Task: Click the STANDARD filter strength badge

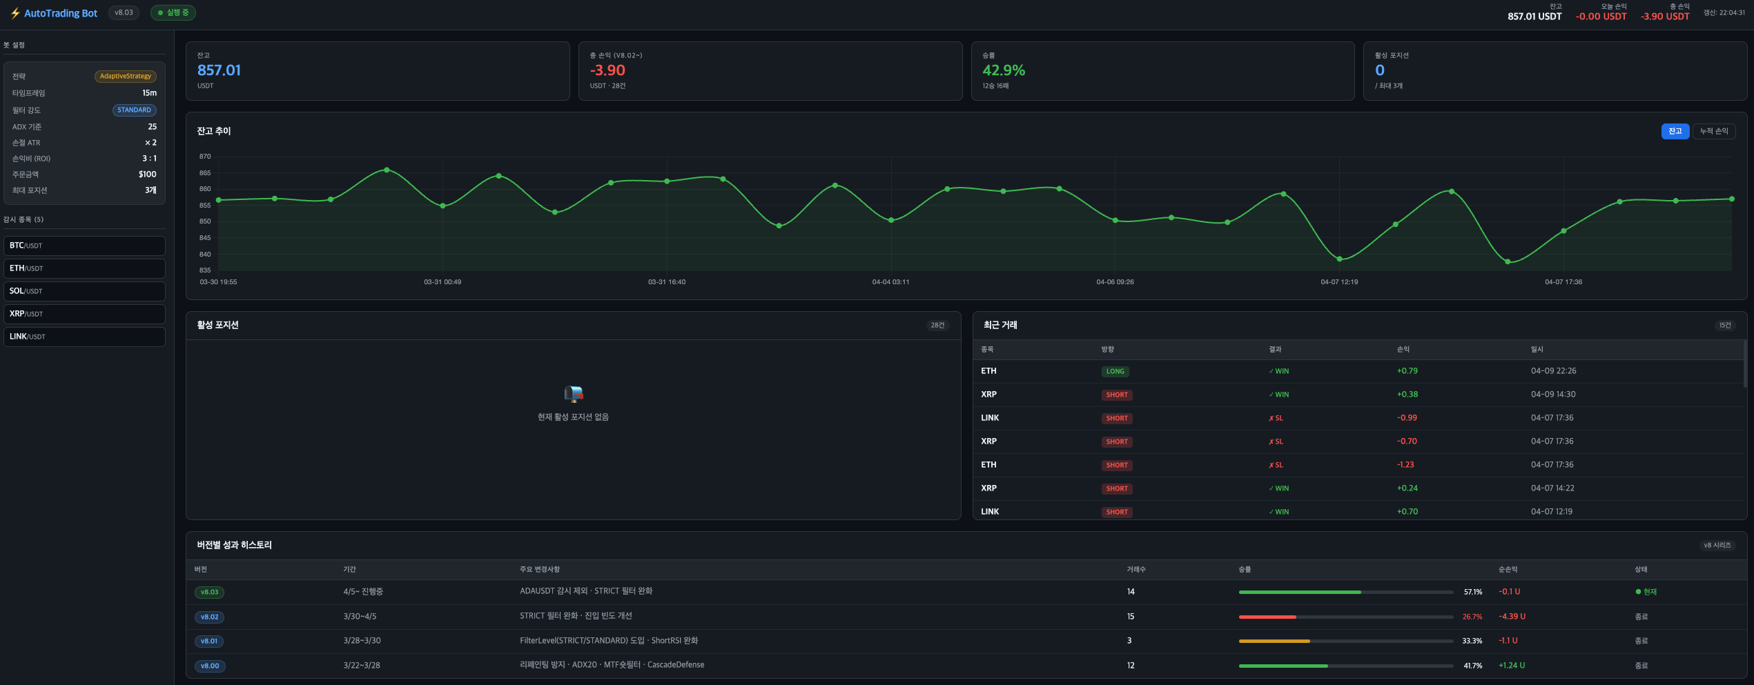Action: 134,110
